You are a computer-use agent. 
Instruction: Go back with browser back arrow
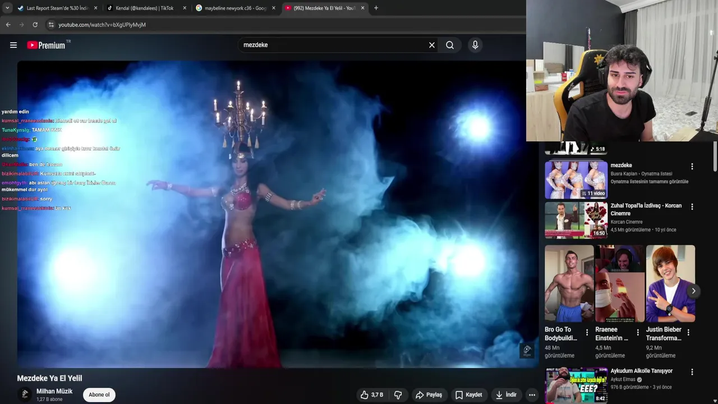click(x=8, y=25)
